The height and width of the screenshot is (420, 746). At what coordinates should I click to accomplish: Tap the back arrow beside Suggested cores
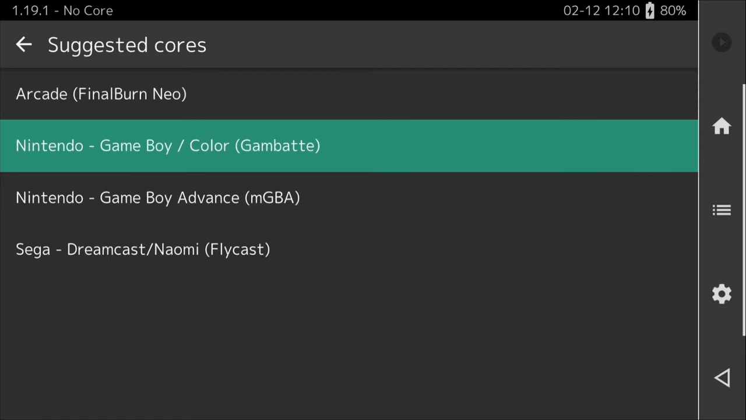point(23,44)
